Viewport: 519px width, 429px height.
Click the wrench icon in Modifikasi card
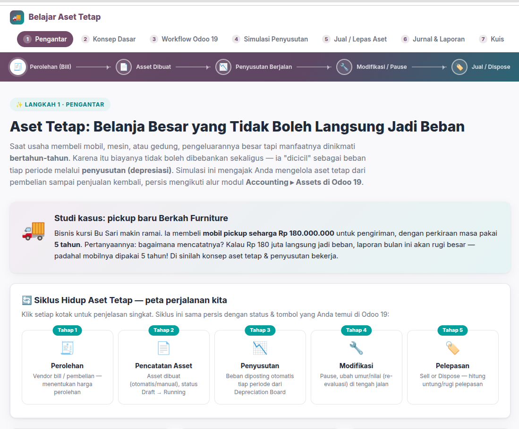click(356, 348)
